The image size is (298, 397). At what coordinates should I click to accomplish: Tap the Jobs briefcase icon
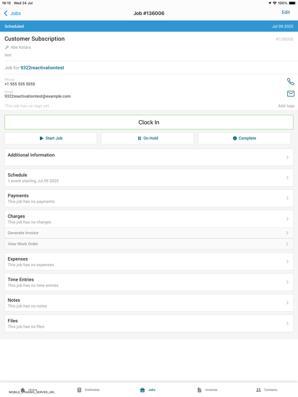coord(142,390)
